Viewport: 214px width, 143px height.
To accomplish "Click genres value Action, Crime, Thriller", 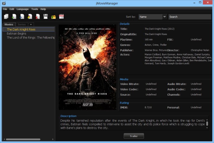I will tap(156, 45).
